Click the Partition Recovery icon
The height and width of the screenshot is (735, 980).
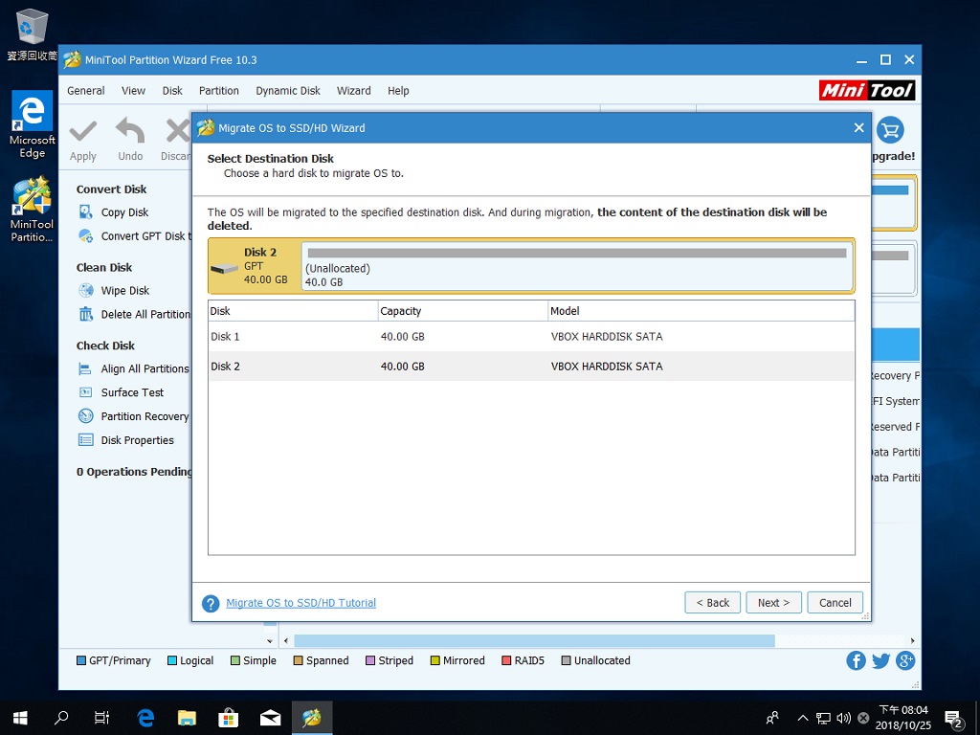coord(85,415)
